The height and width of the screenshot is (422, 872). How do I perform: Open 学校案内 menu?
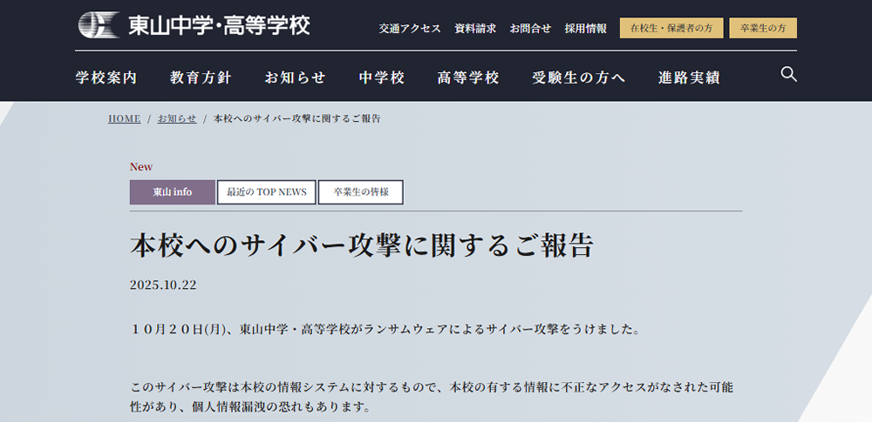pyautogui.click(x=106, y=77)
